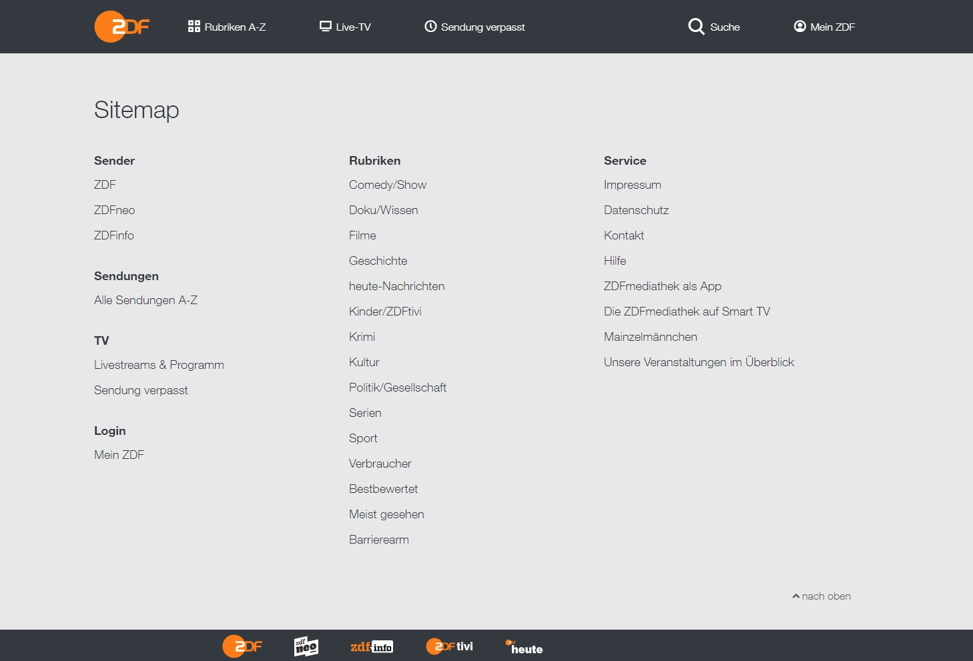Click the TV section heading
This screenshot has height=661, width=973.
(101, 341)
